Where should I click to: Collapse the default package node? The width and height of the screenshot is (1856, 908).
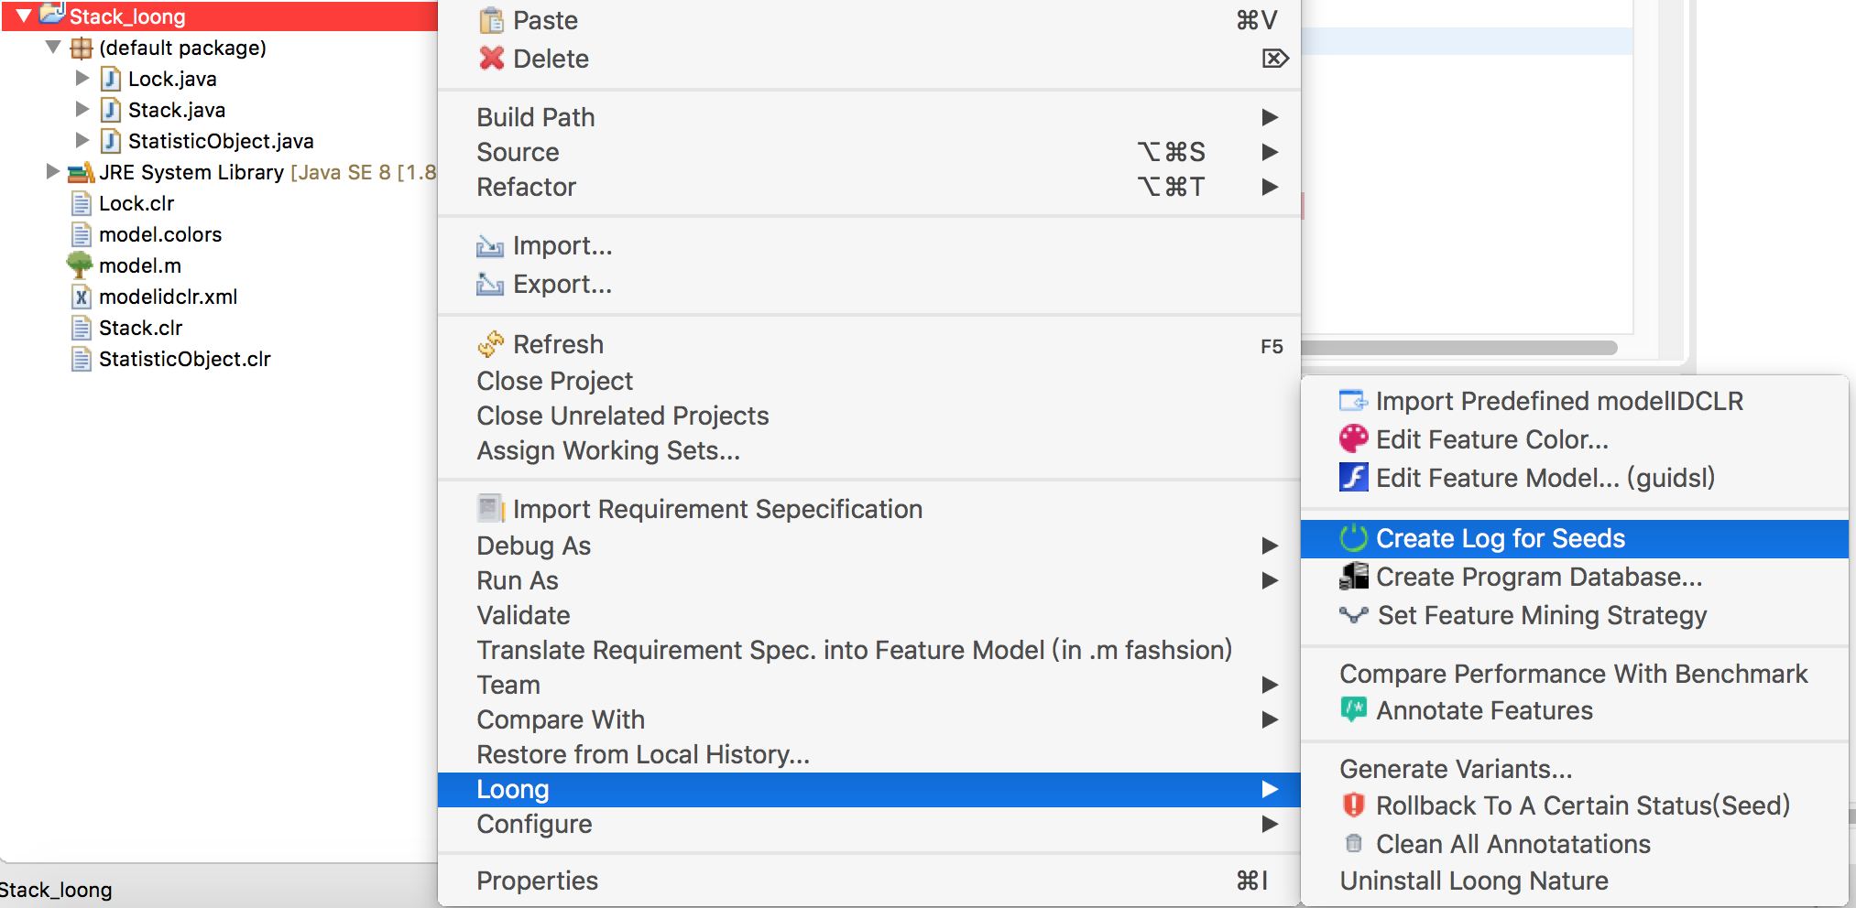click(53, 48)
